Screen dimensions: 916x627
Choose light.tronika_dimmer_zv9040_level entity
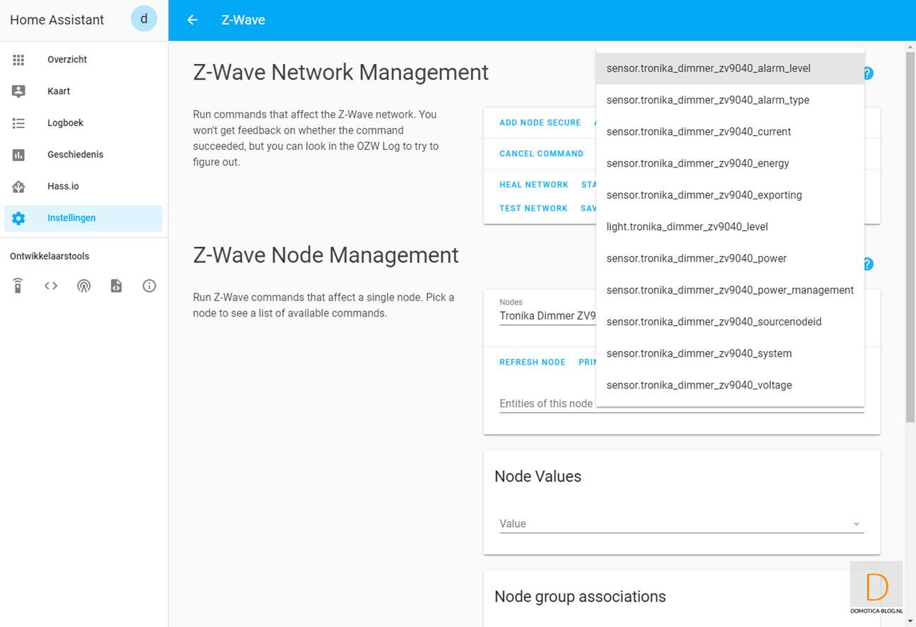tap(687, 227)
